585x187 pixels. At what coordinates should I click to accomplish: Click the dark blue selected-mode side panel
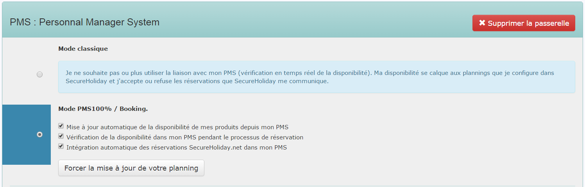27,135
